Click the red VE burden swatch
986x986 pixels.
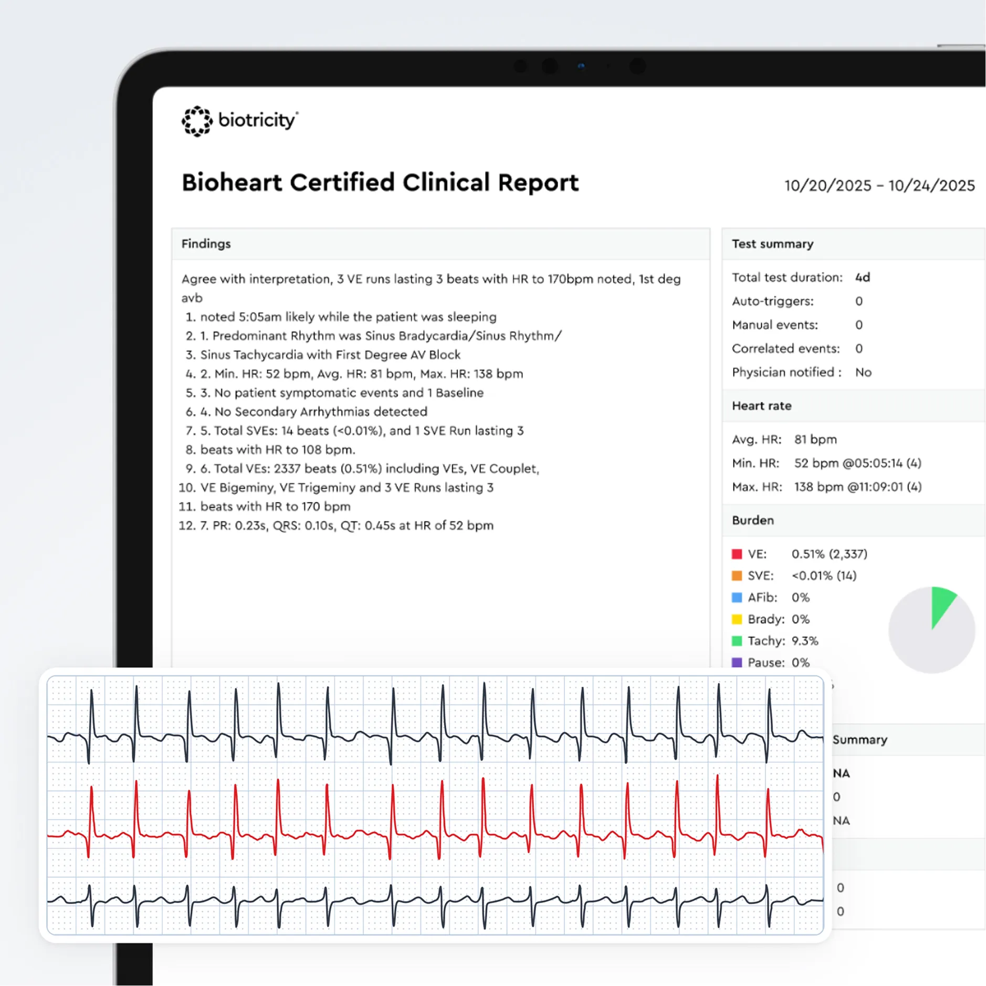pyautogui.click(x=737, y=554)
